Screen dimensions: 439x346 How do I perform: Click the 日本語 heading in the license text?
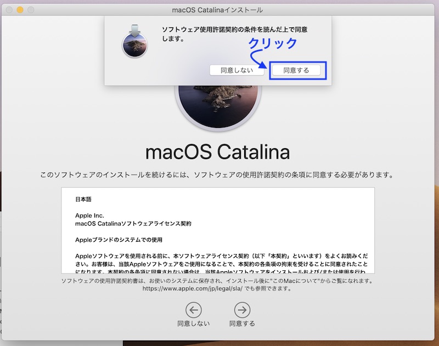[x=83, y=199]
